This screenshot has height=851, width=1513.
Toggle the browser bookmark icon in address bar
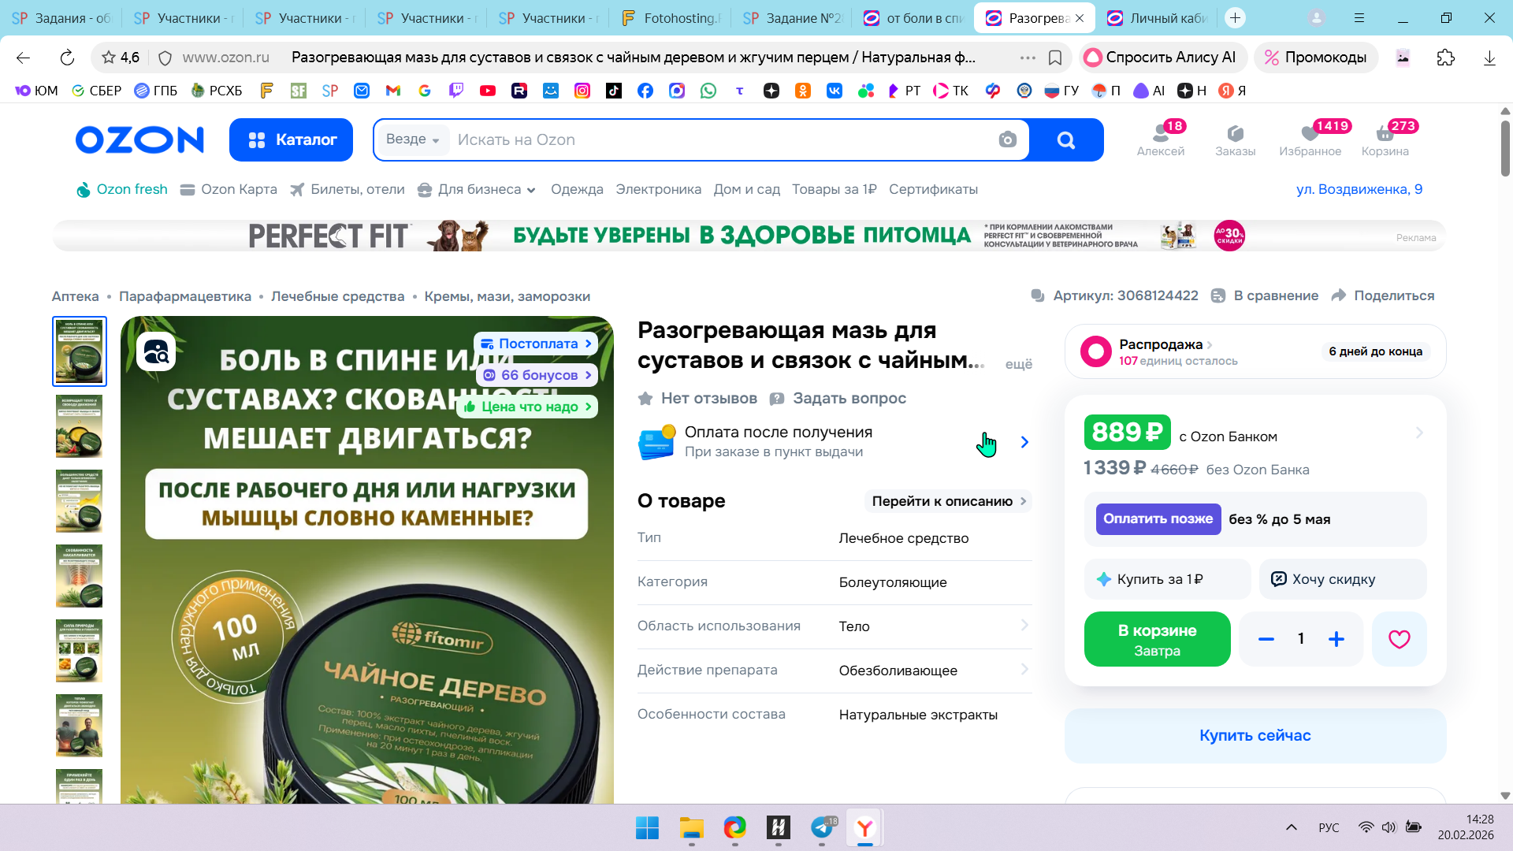click(1055, 58)
